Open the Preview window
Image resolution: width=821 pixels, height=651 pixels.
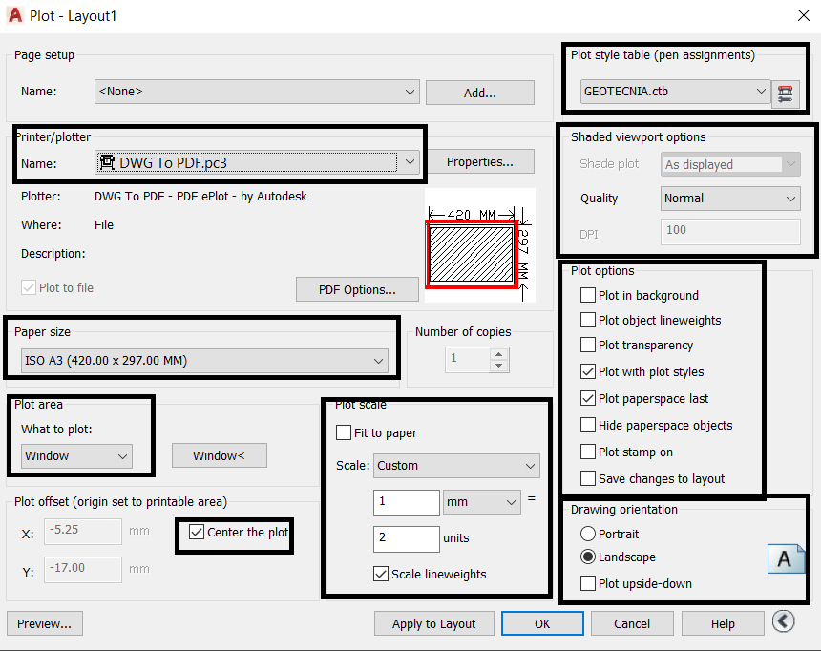click(44, 623)
